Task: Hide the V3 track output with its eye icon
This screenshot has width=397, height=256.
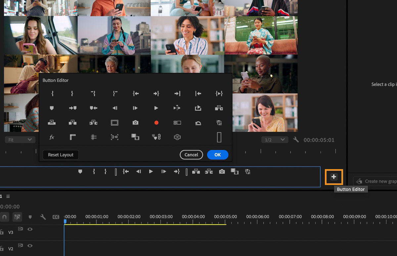Action: coord(30,229)
